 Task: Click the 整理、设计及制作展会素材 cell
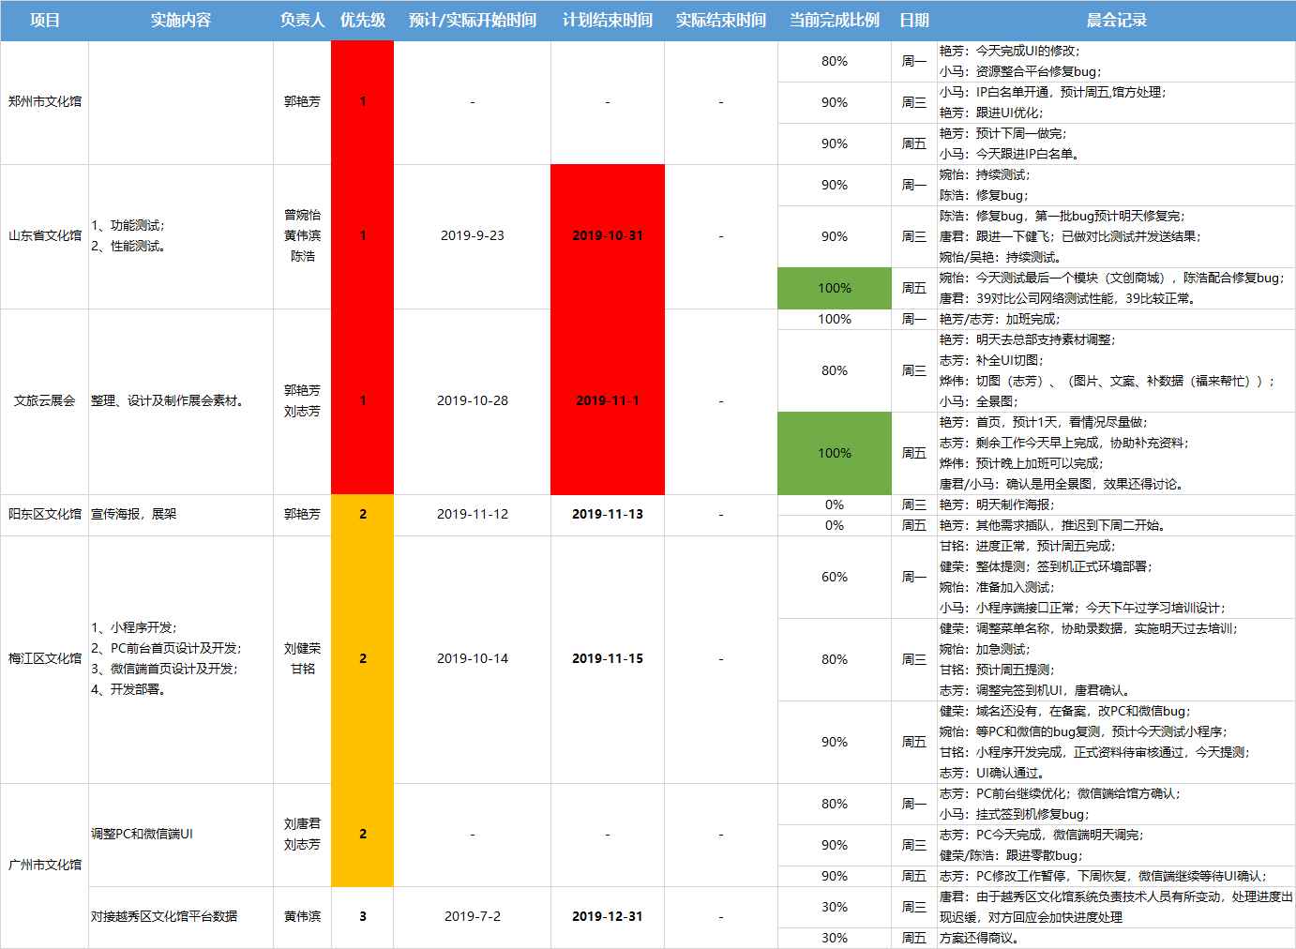181,401
